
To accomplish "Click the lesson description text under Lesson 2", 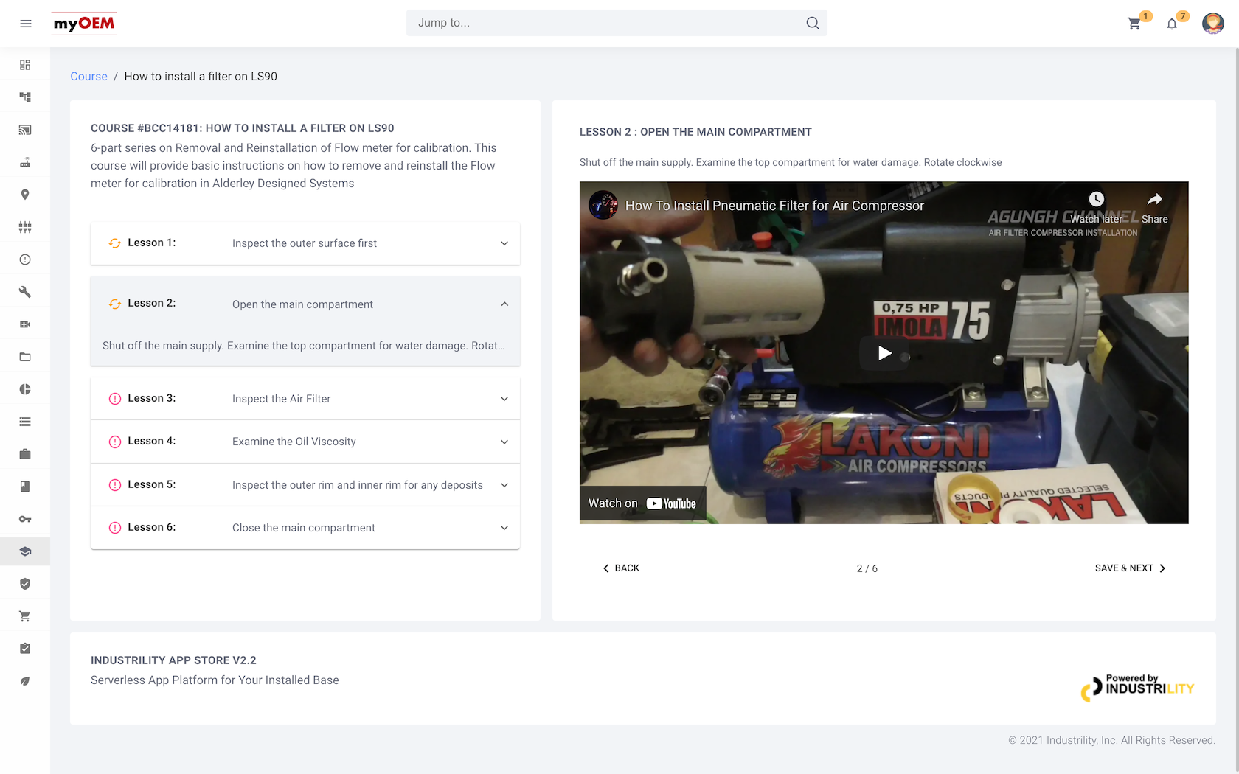I will coord(304,346).
